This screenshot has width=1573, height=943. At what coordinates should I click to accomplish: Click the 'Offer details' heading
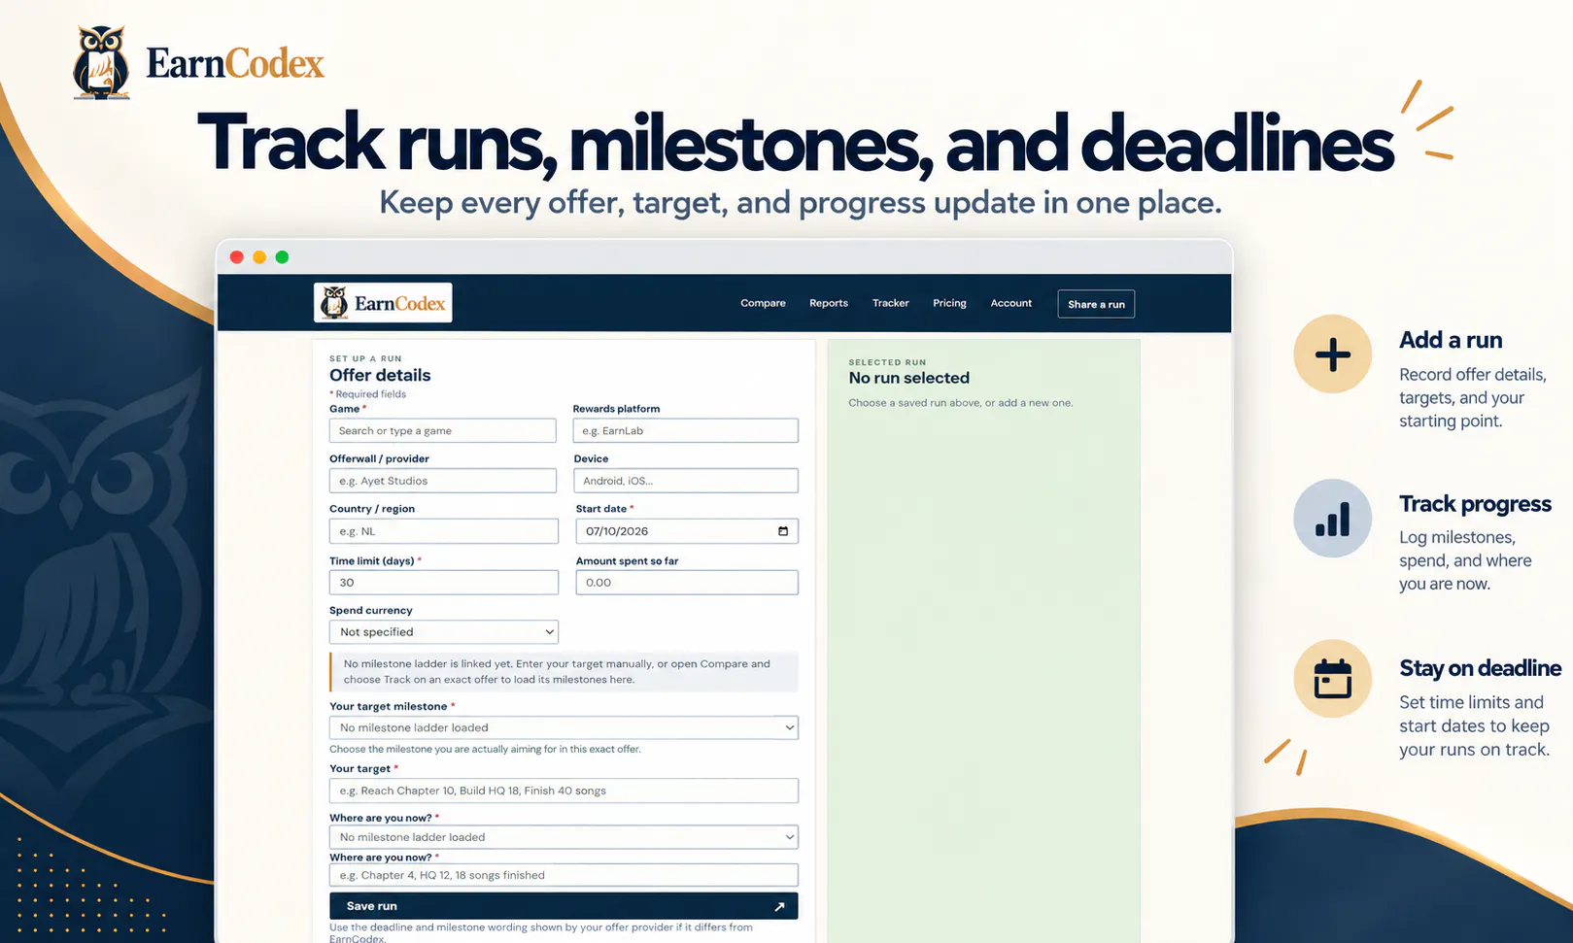(x=380, y=375)
